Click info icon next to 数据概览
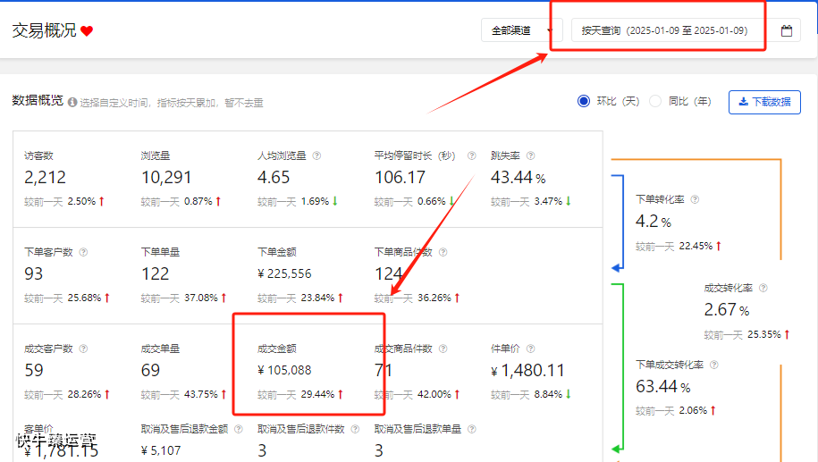The image size is (818, 462). tap(72, 102)
